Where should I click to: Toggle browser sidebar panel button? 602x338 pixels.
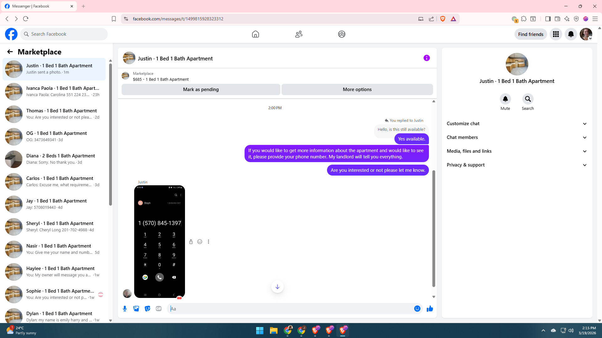click(x=548, y=19)
